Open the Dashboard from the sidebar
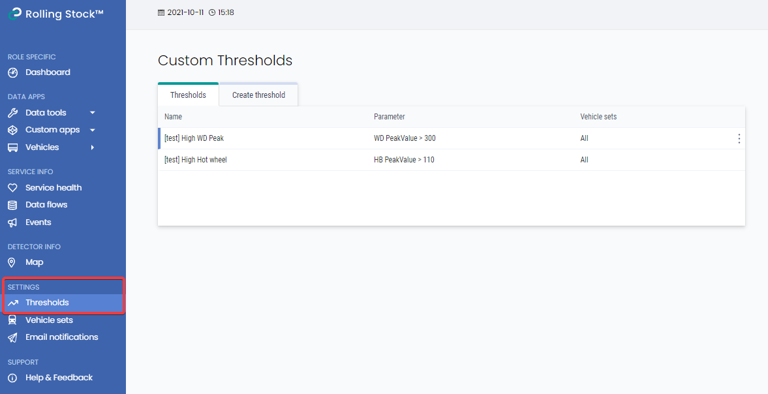Image resolution: width=768 pixels, height=394 pixels. (x=46, y=72)
